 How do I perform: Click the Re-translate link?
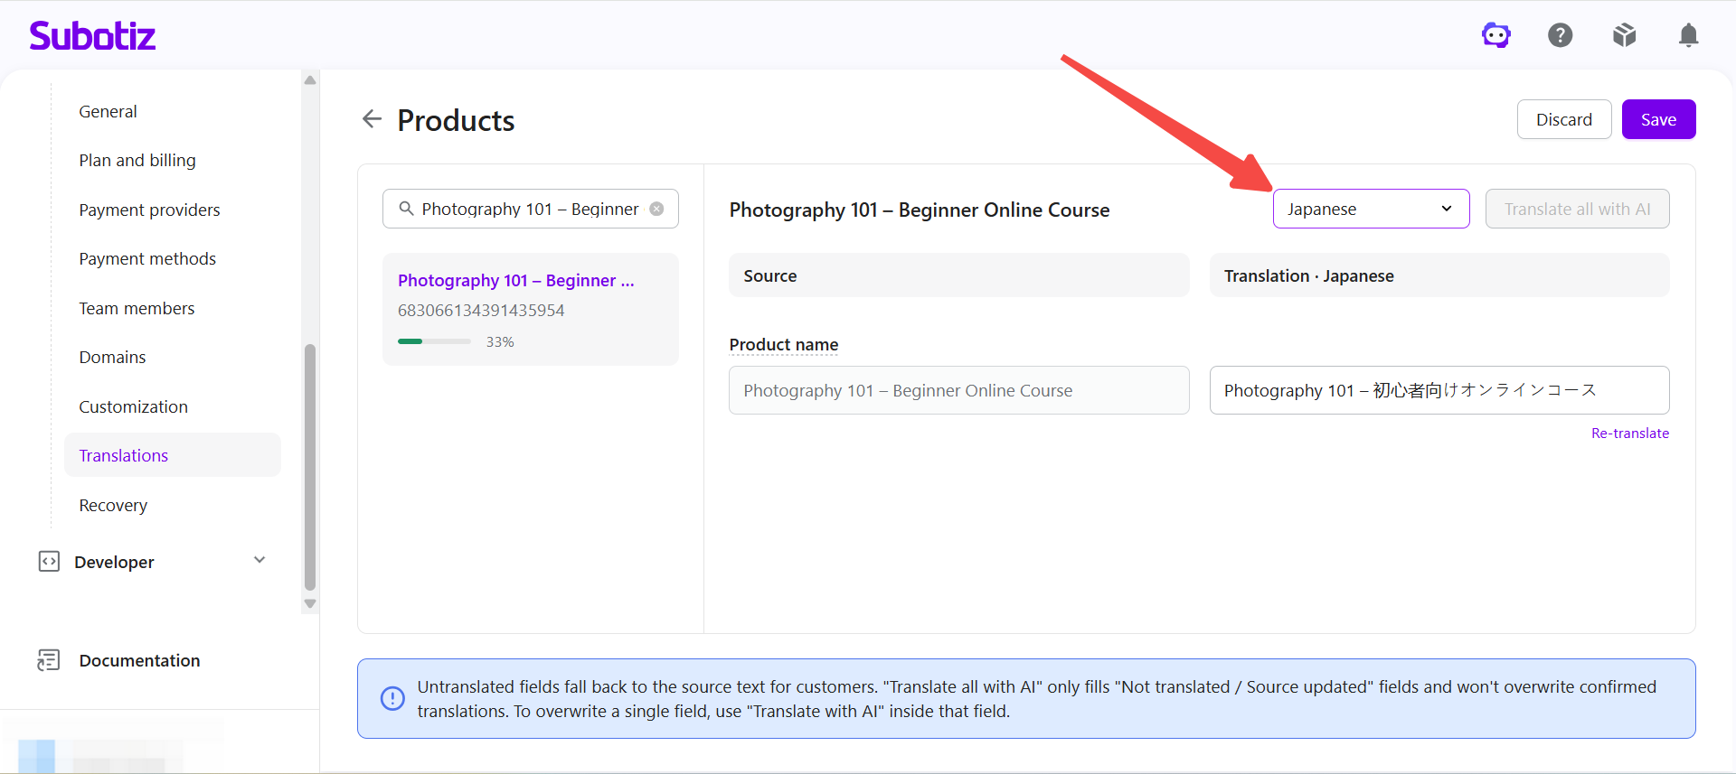[x=1630, y=434]
